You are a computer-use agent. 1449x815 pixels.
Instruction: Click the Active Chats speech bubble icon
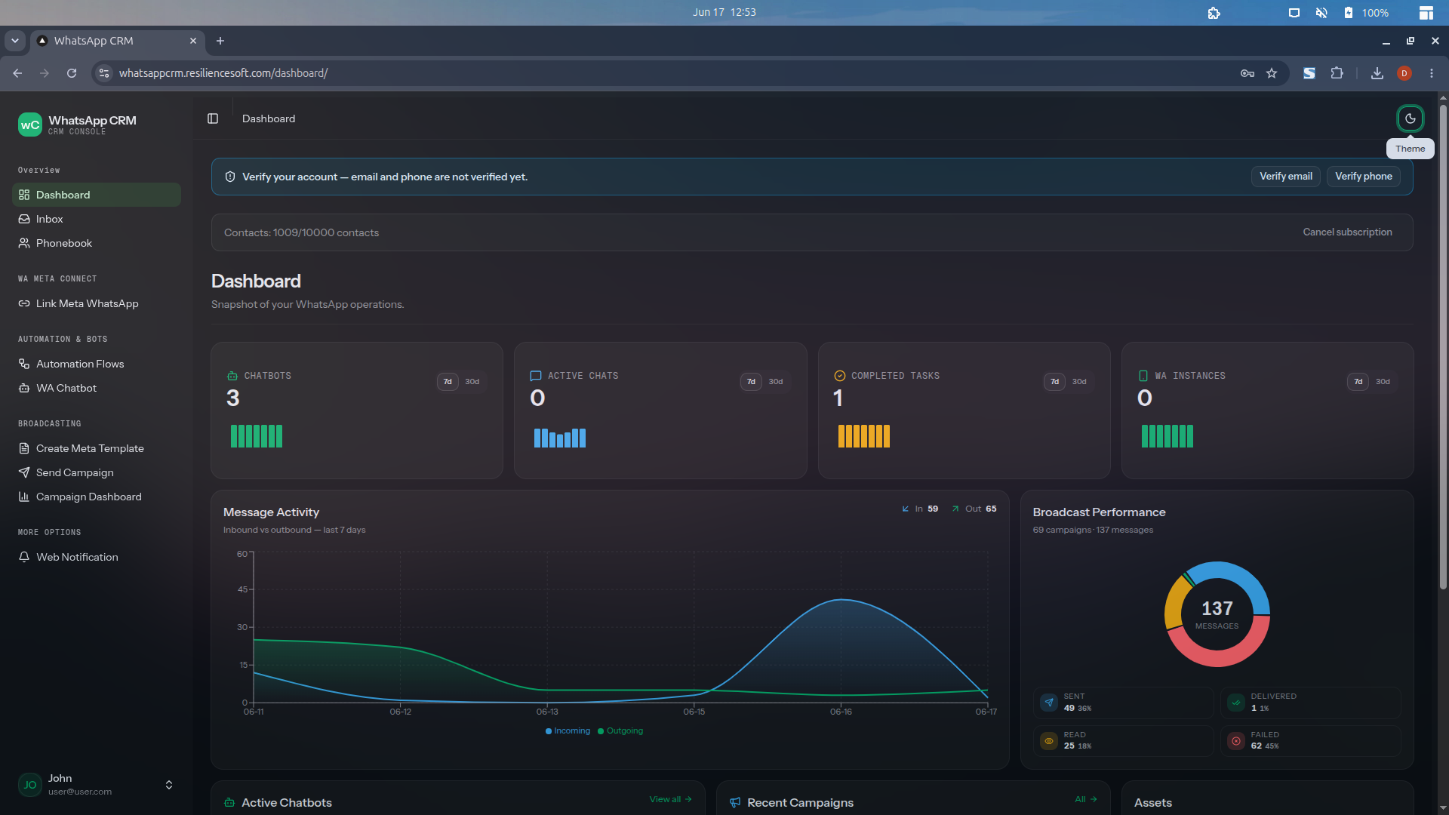coord(536,376)
